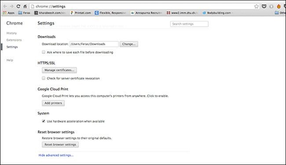Open the Printati.com bookmark

(x=81, y=13)
